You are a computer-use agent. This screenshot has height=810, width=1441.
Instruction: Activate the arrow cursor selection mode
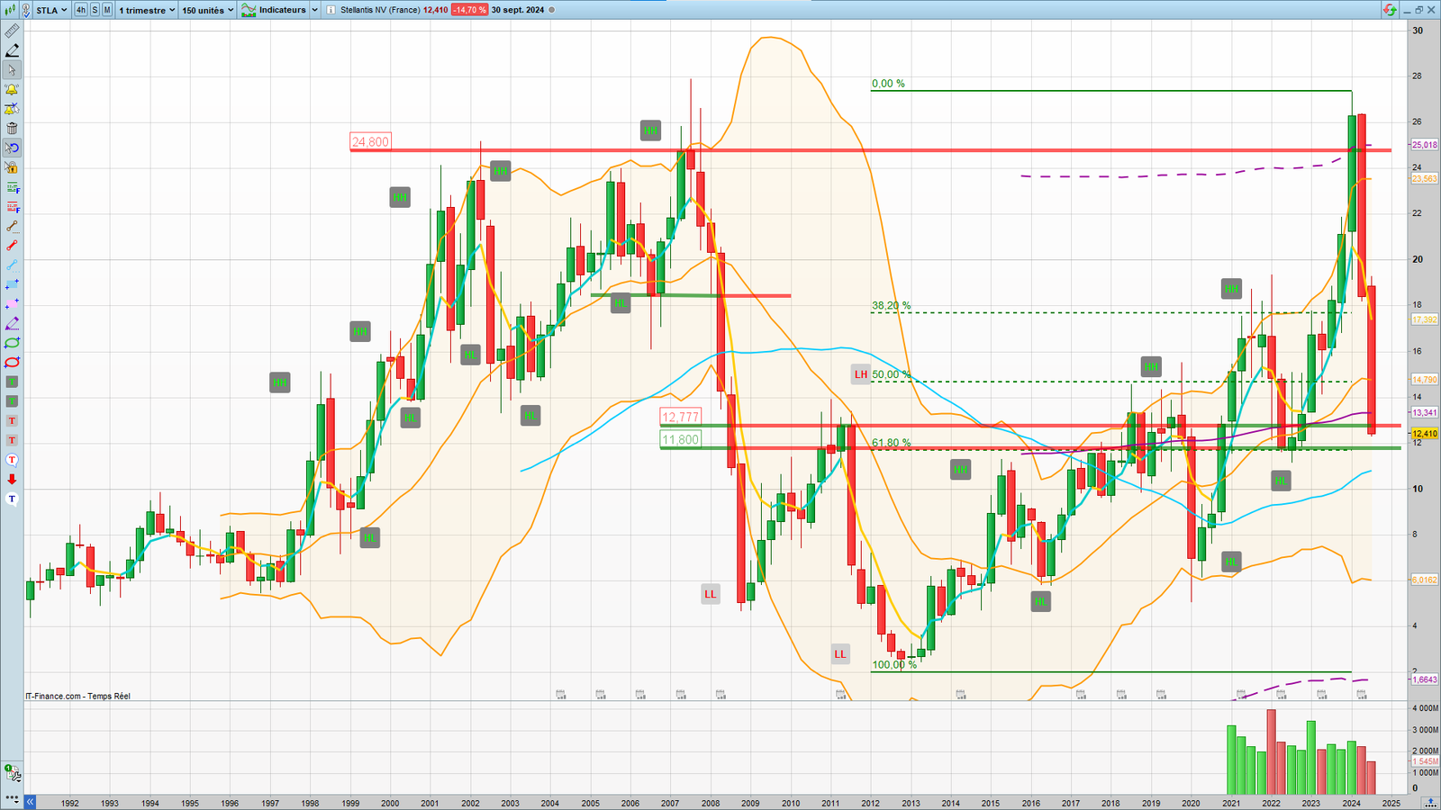point(12,70)
